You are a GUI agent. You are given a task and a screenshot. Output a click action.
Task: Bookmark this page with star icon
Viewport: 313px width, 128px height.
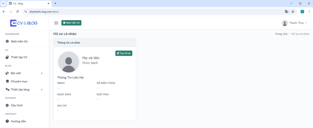click(293, 12)
